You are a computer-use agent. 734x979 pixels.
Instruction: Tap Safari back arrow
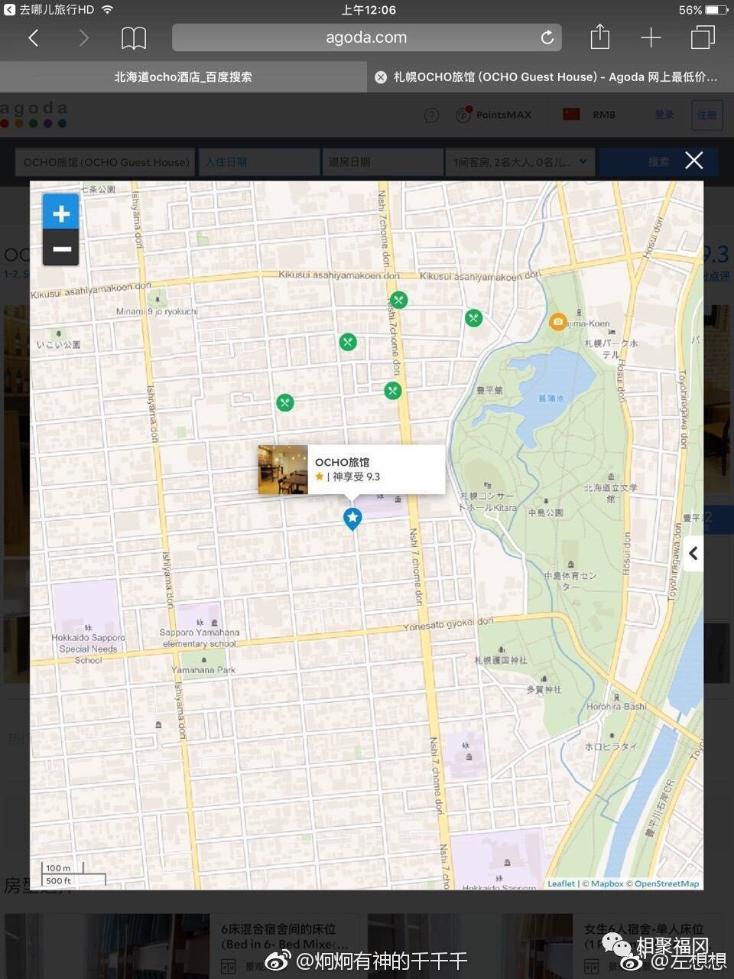[34, 37]
